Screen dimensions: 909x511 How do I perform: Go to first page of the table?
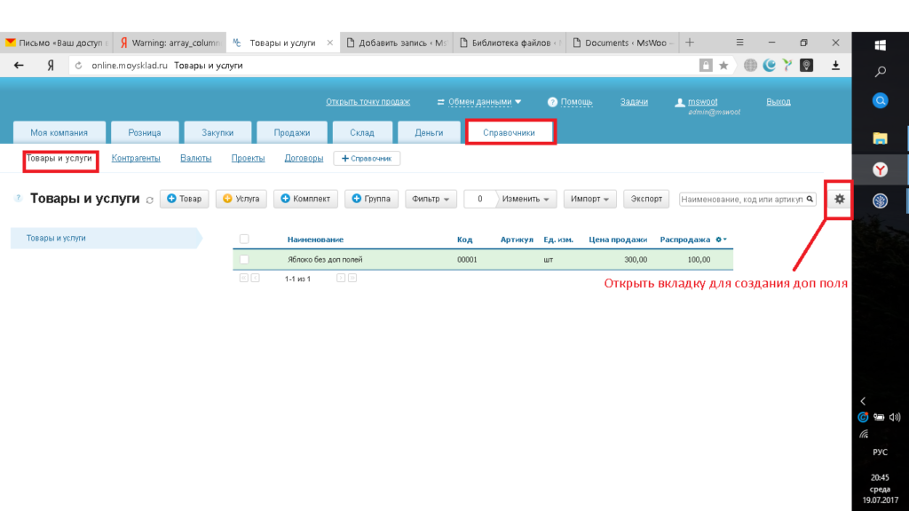point(243,278)
